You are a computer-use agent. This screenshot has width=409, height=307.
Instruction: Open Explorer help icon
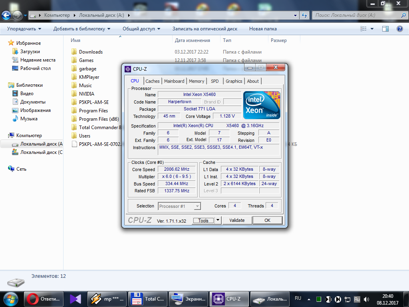coord(399,29)
